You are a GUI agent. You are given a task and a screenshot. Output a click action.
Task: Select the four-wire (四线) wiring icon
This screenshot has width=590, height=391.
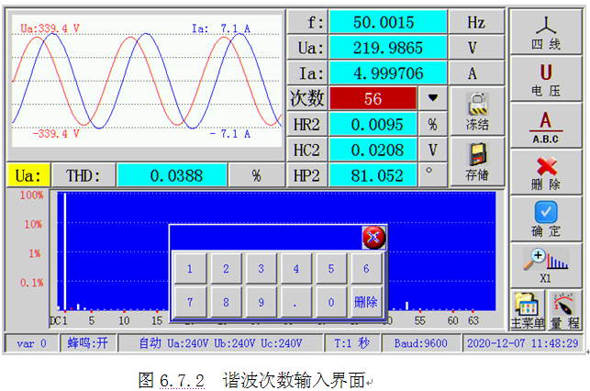click(546, 33)
